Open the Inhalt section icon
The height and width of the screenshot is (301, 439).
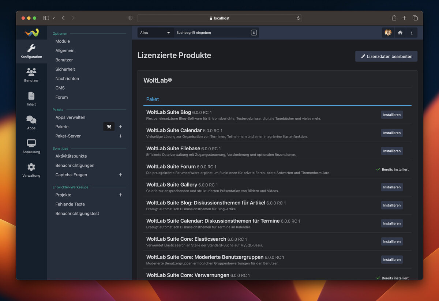pos(31,99)
